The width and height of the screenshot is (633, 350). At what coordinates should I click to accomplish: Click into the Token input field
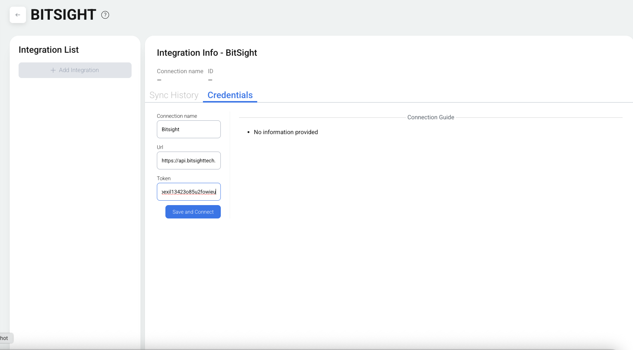point(189,192)
